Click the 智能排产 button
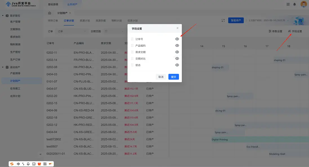 236,20
